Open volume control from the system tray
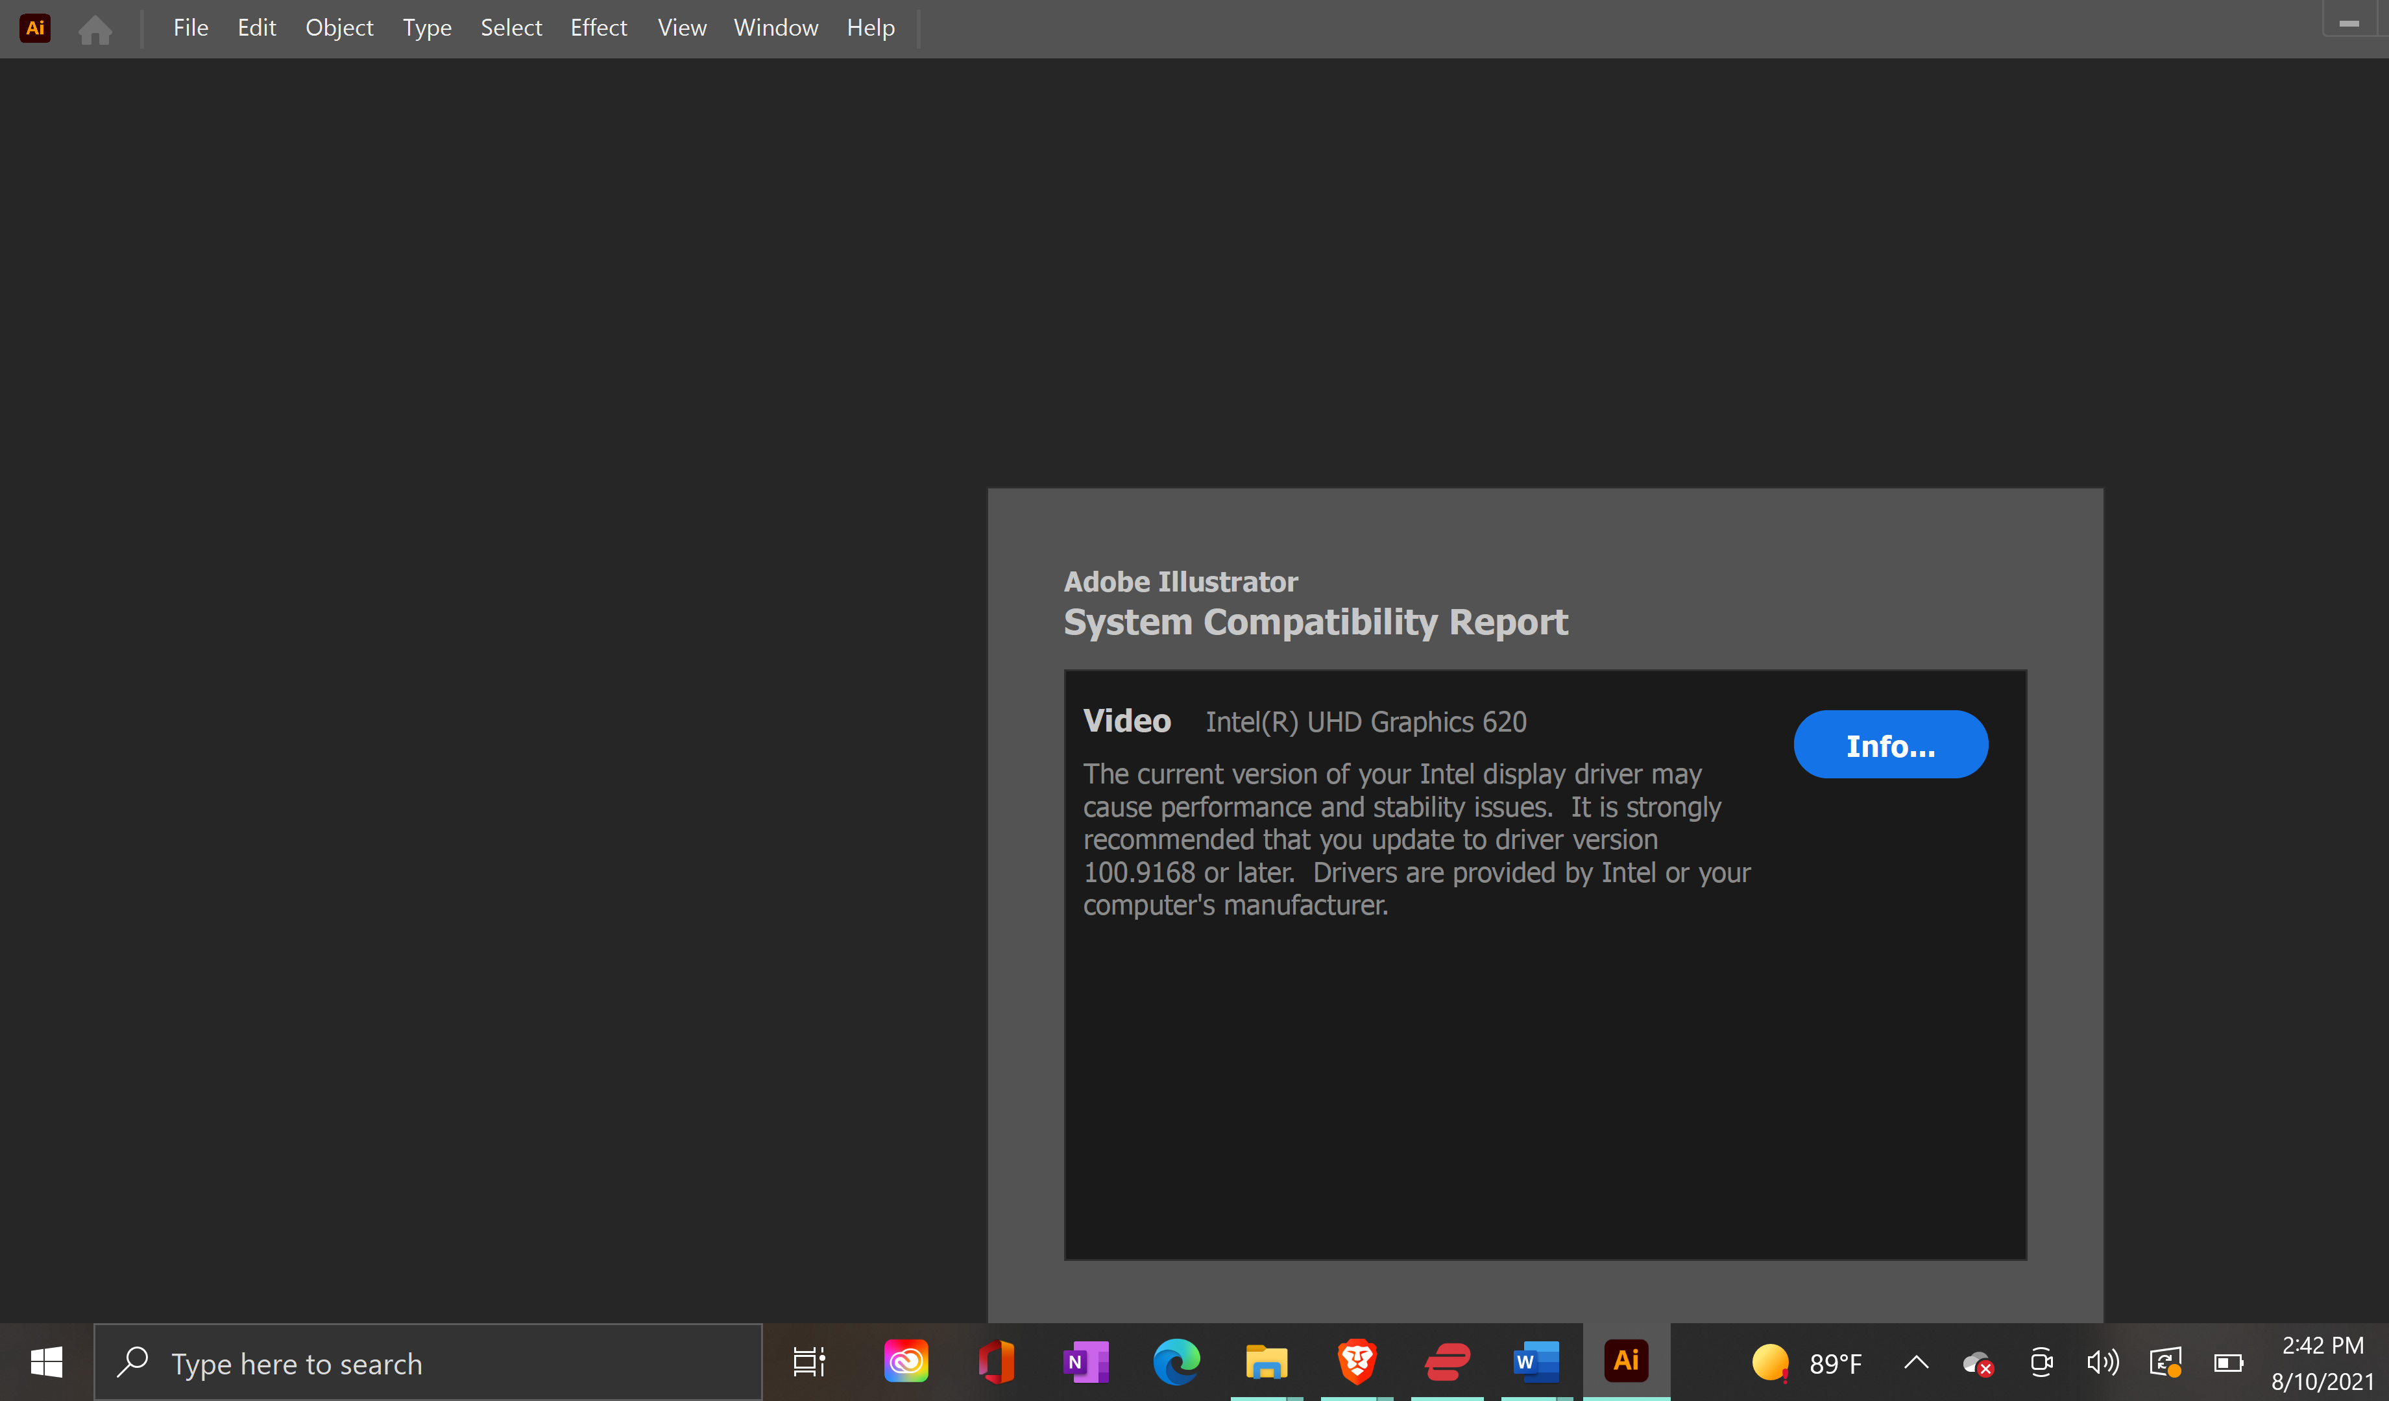 [x=2103, y=1362]
